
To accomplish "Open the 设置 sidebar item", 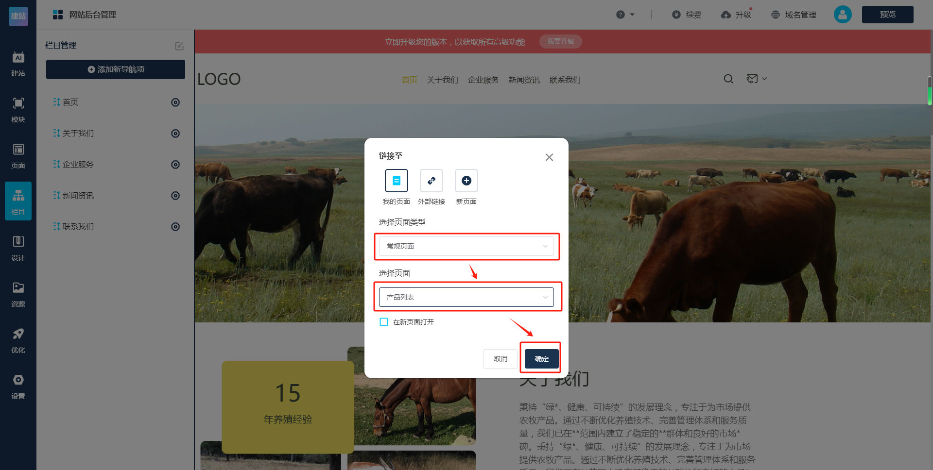I will (18, 387).
